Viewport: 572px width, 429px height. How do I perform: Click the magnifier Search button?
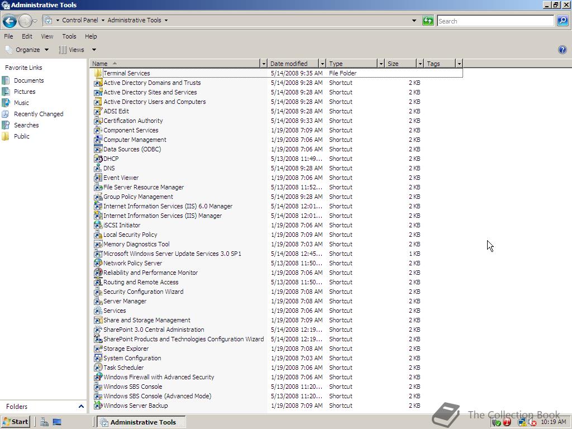[562, 21]
